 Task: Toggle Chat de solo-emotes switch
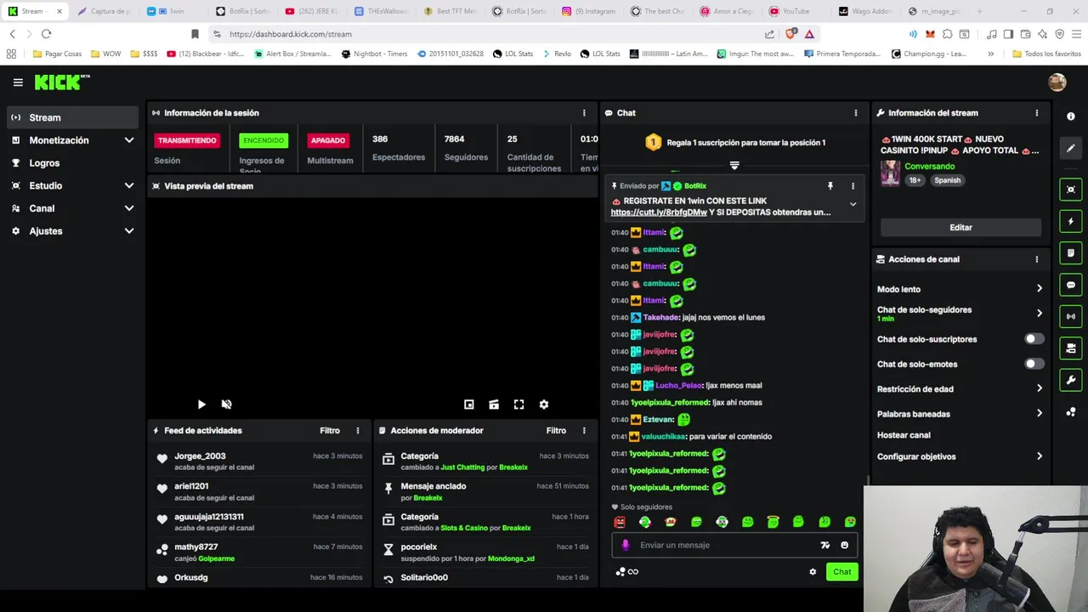tap(1034, 364)
